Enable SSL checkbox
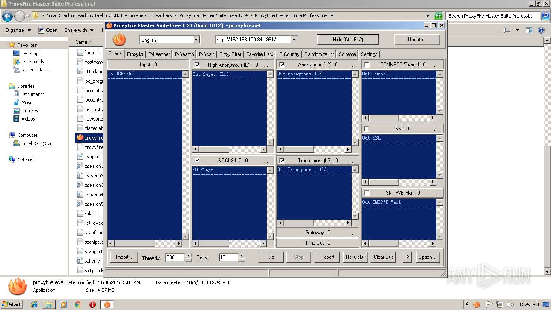The height and width of the screenshot is (310, 551). tap(367, 129)
